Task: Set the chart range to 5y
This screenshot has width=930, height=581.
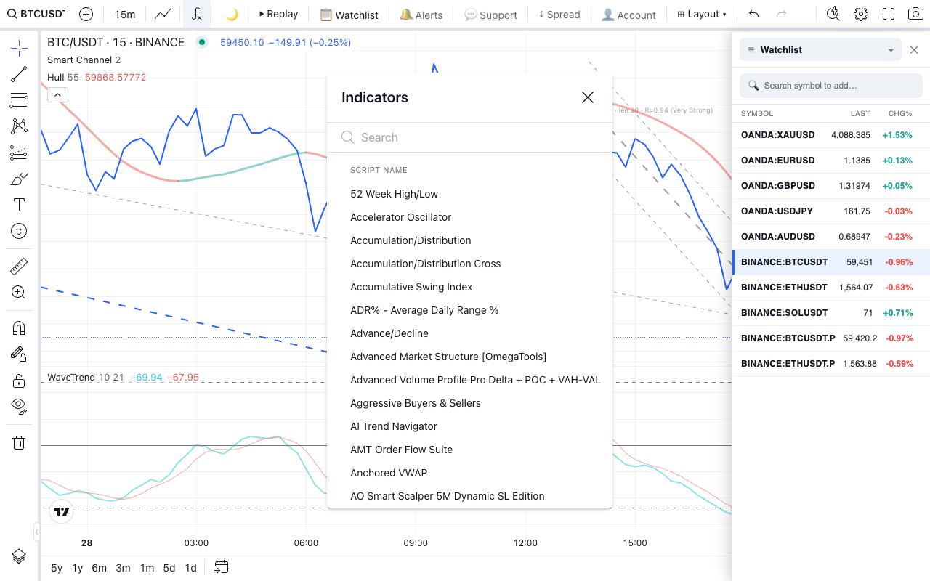Action: (x=57, y=568)
